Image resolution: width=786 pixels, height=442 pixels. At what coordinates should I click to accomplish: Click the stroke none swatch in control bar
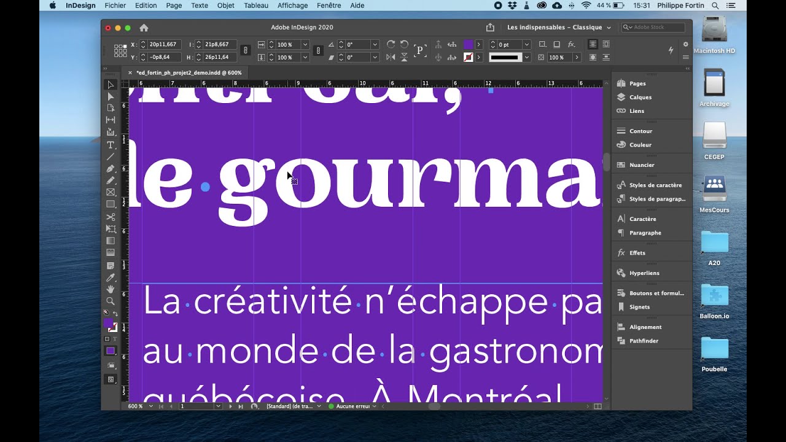click(469, 57)
